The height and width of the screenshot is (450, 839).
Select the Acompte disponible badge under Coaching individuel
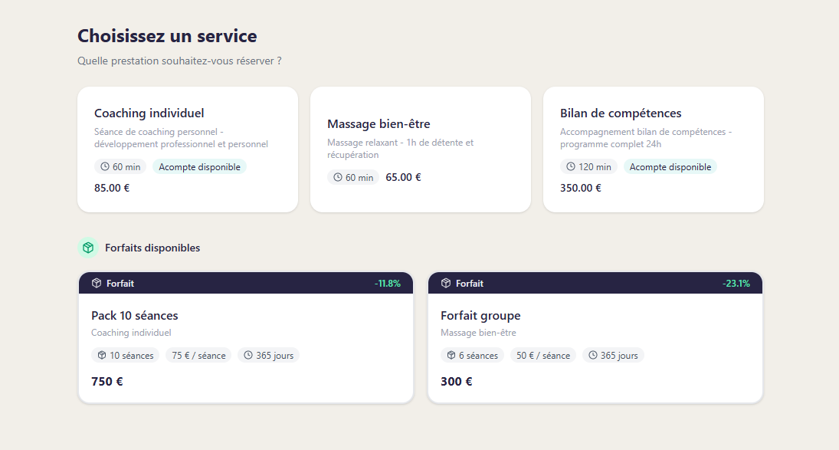tap(199, 166)
